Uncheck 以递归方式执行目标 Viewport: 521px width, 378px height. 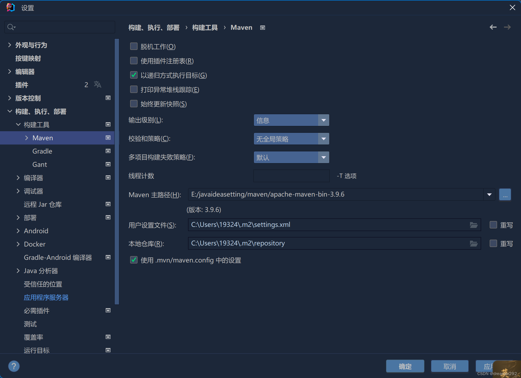click(x=134, y=75)
